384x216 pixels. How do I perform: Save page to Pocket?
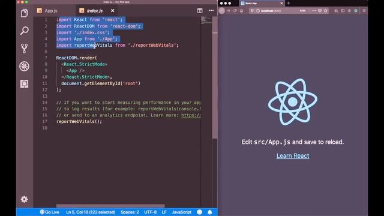click(x=320, y=11)
